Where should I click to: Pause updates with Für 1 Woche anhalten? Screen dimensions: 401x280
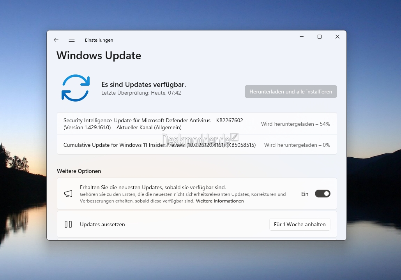point(300,224)
